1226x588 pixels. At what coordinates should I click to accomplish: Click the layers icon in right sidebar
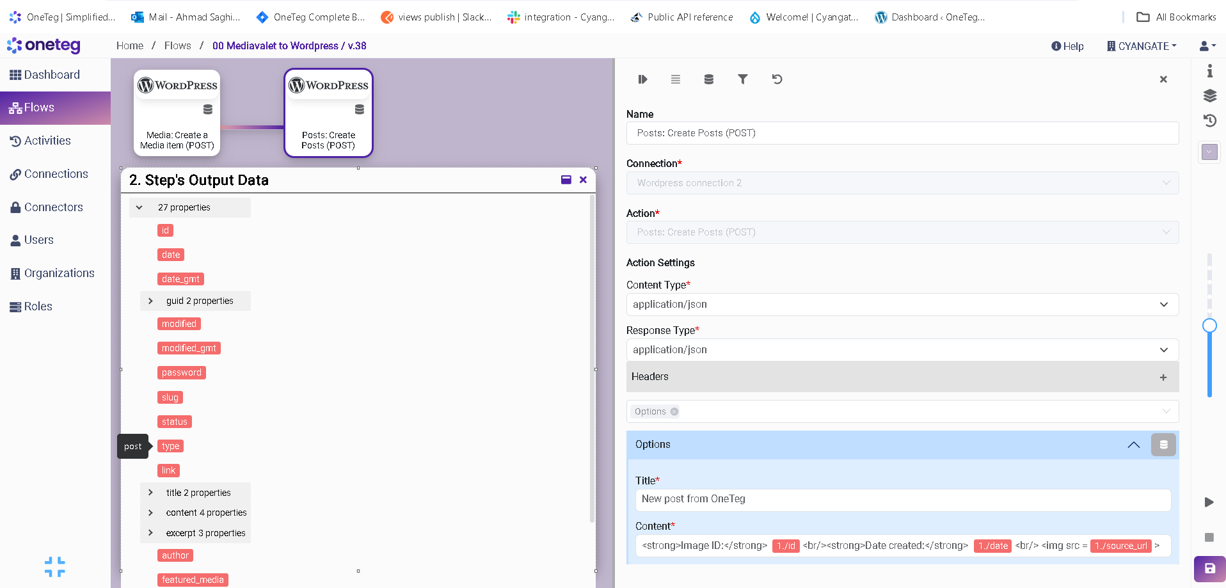click(1209, 96)
